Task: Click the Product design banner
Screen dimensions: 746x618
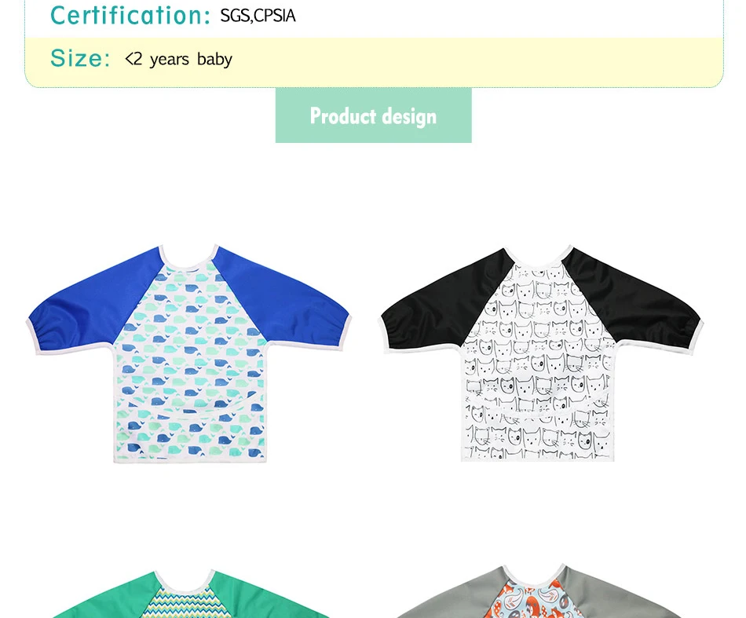Action: [x=374, y=115]
